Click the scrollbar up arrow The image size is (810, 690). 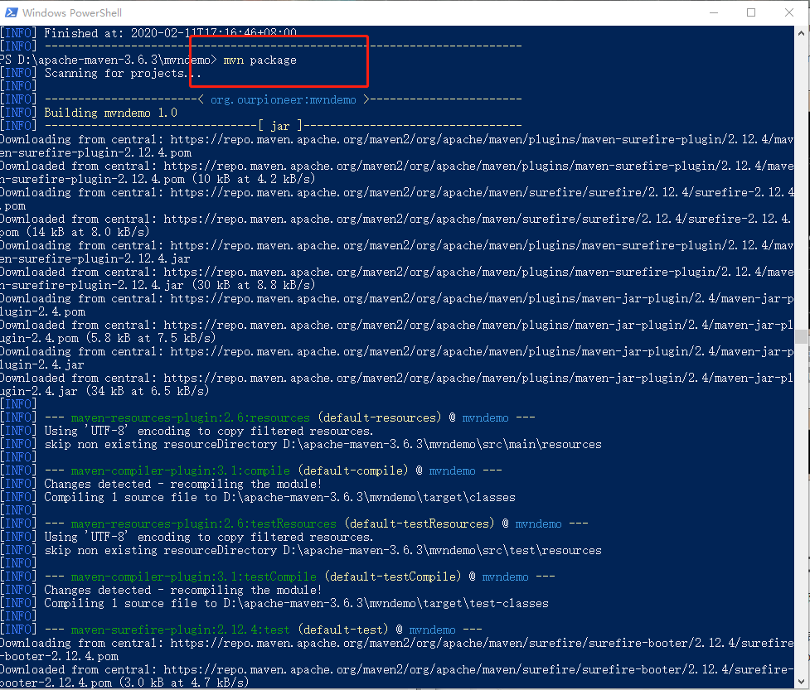[801, 33]
